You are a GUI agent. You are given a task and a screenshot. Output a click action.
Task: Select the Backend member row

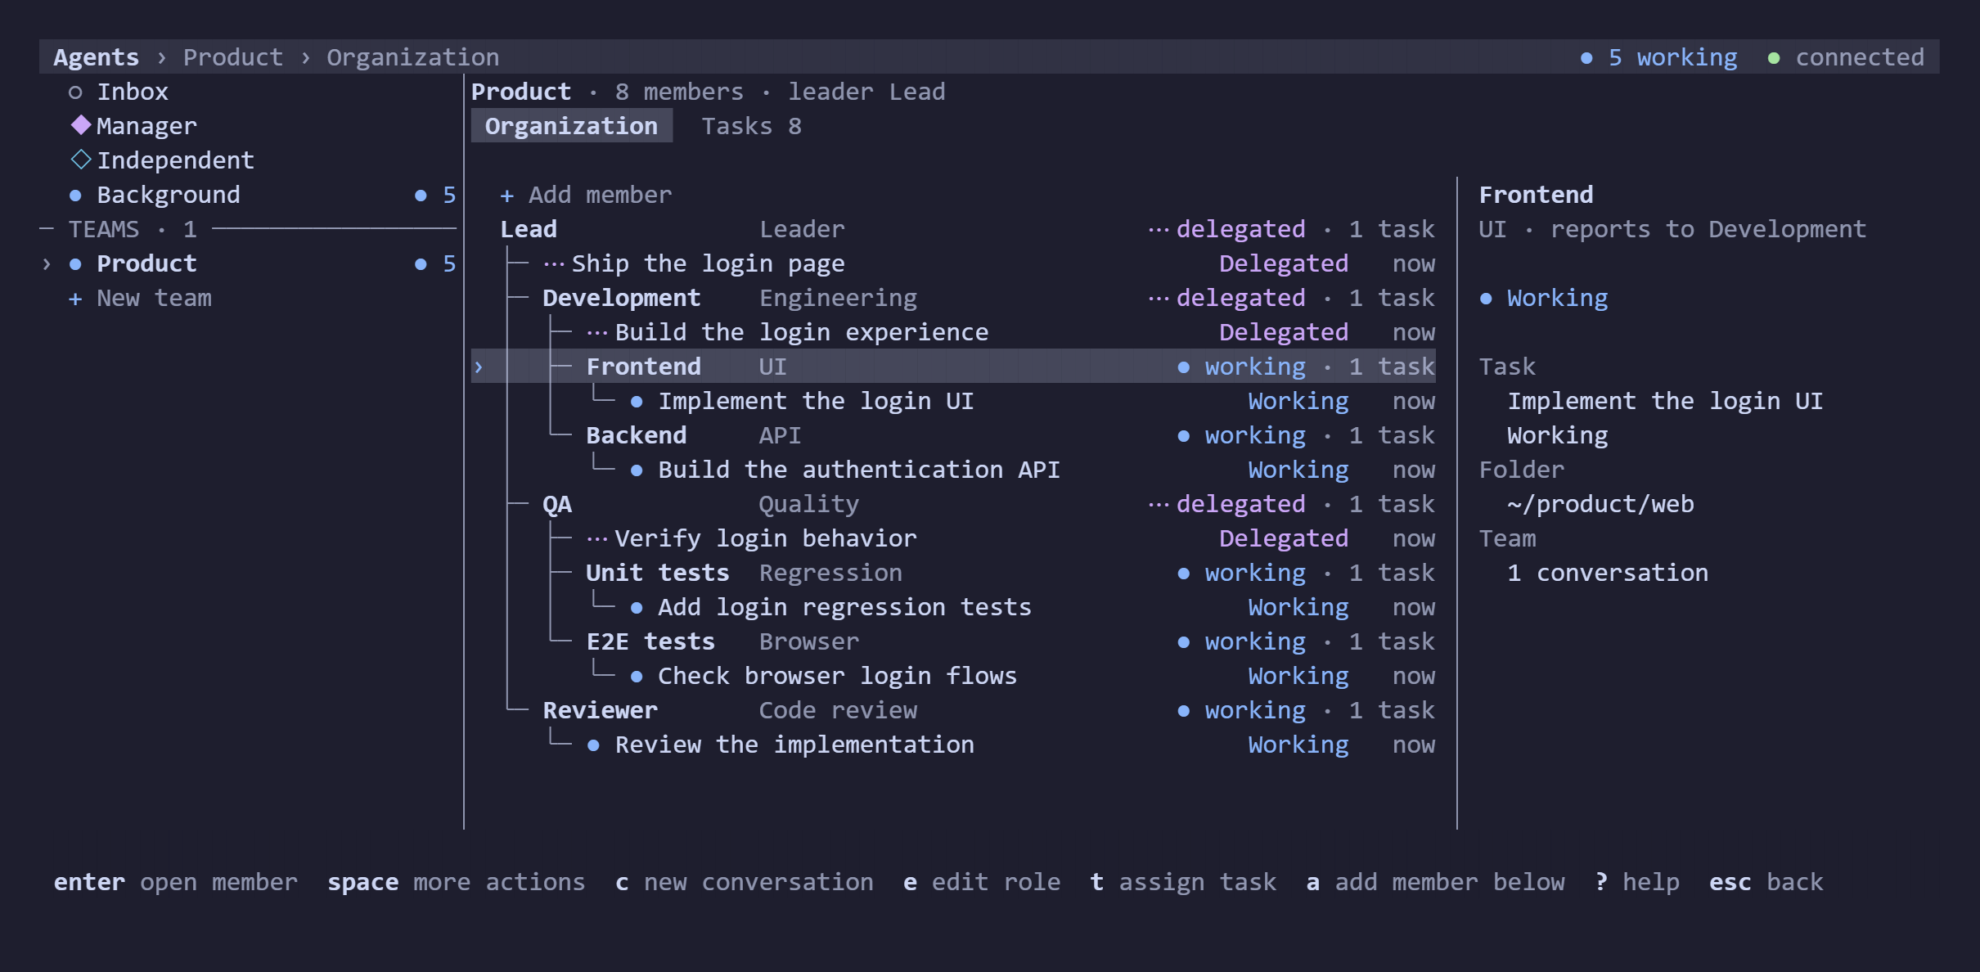click(953, 435)
